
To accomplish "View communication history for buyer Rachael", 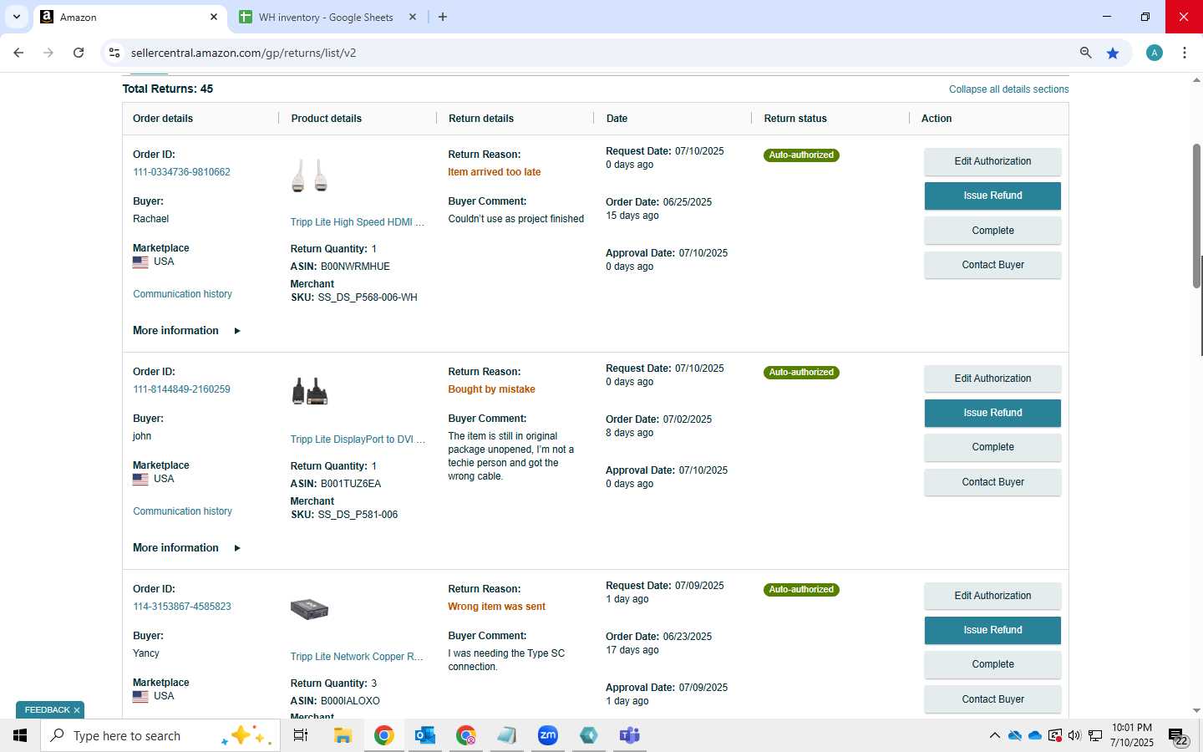I will click(182, 294).
